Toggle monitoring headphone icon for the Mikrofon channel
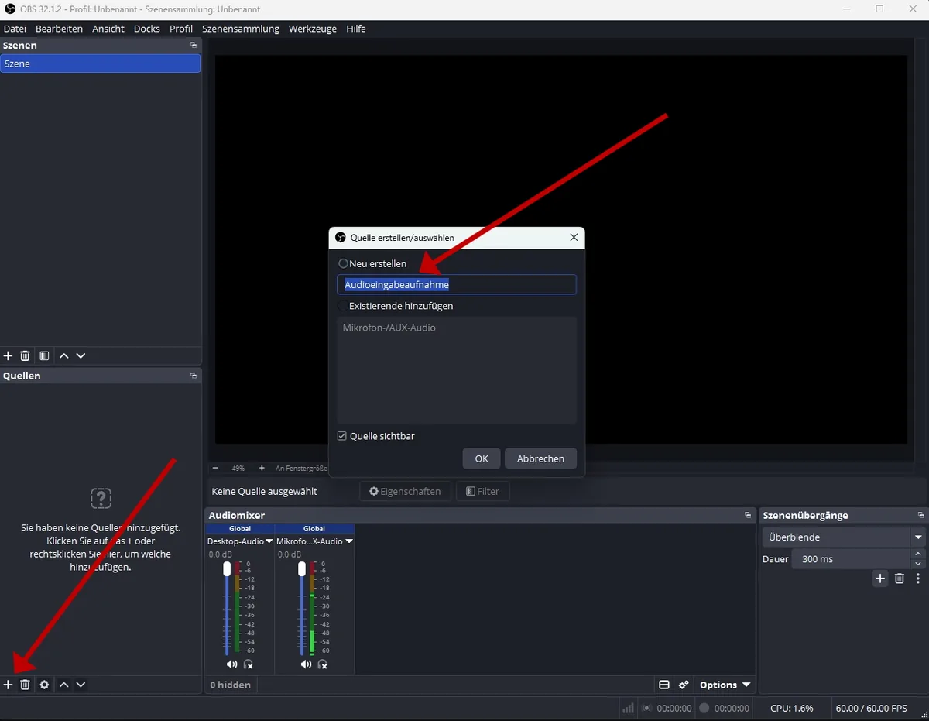The height and width of the screenshot is (721, 929). (323, 664)
